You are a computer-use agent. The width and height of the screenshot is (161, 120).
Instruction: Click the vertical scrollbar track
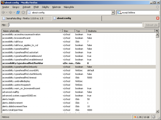click(157, 73)
